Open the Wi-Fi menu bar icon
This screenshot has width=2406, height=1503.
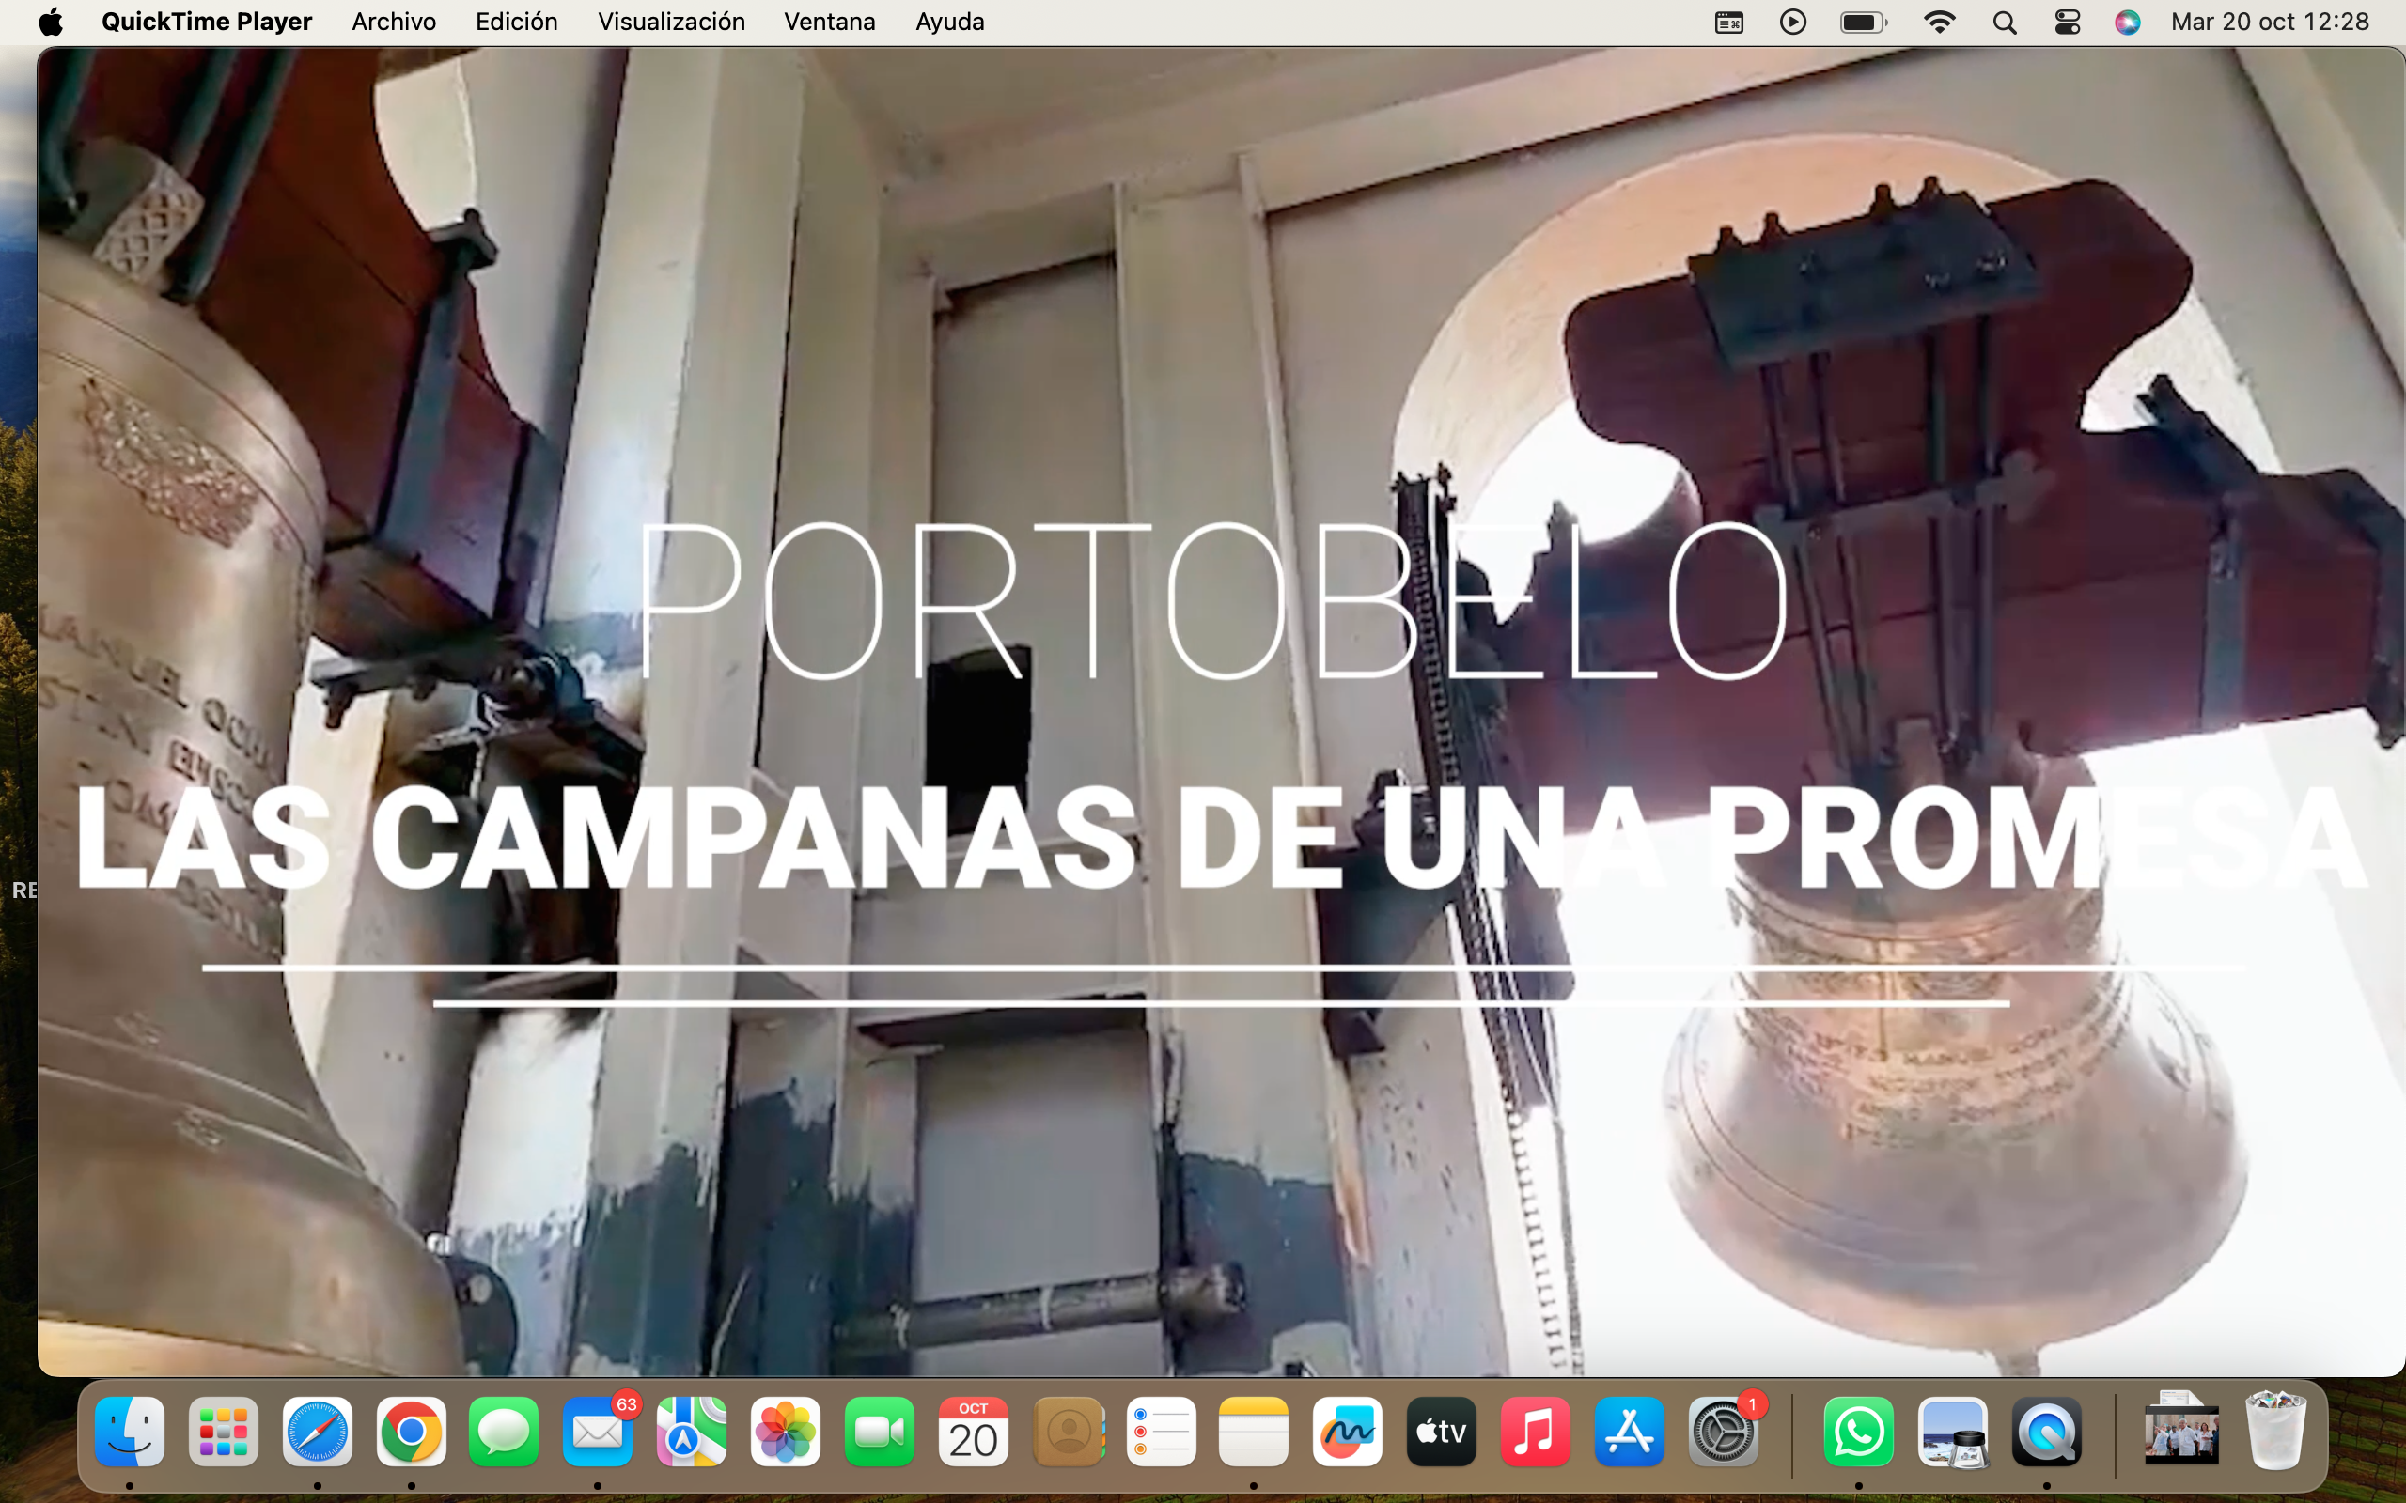click(1939, 22)
